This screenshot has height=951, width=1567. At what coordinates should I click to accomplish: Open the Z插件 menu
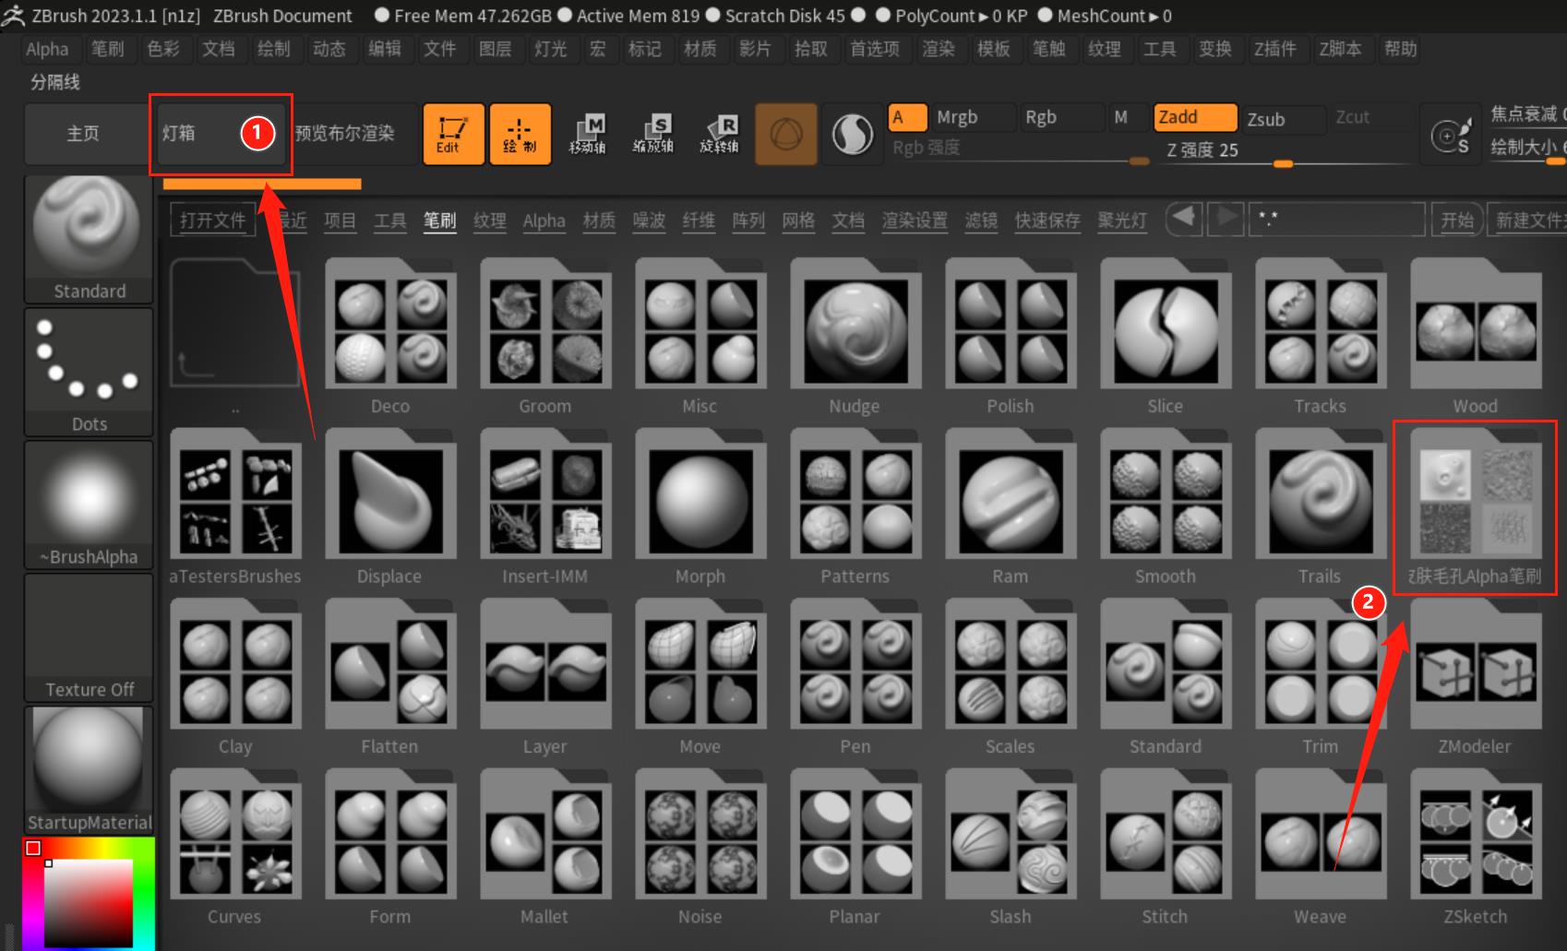1274,49
